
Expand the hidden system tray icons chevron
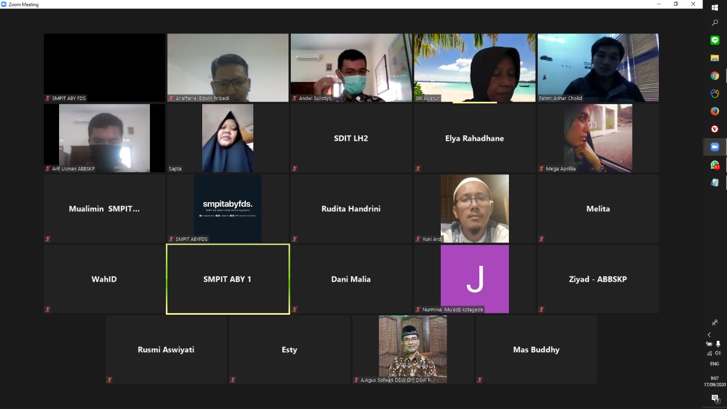(709, 335)
